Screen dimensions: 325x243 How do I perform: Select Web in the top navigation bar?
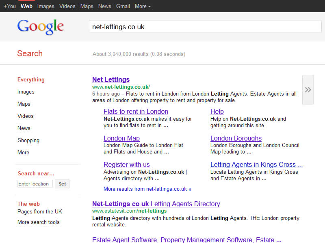coord(26,6)
